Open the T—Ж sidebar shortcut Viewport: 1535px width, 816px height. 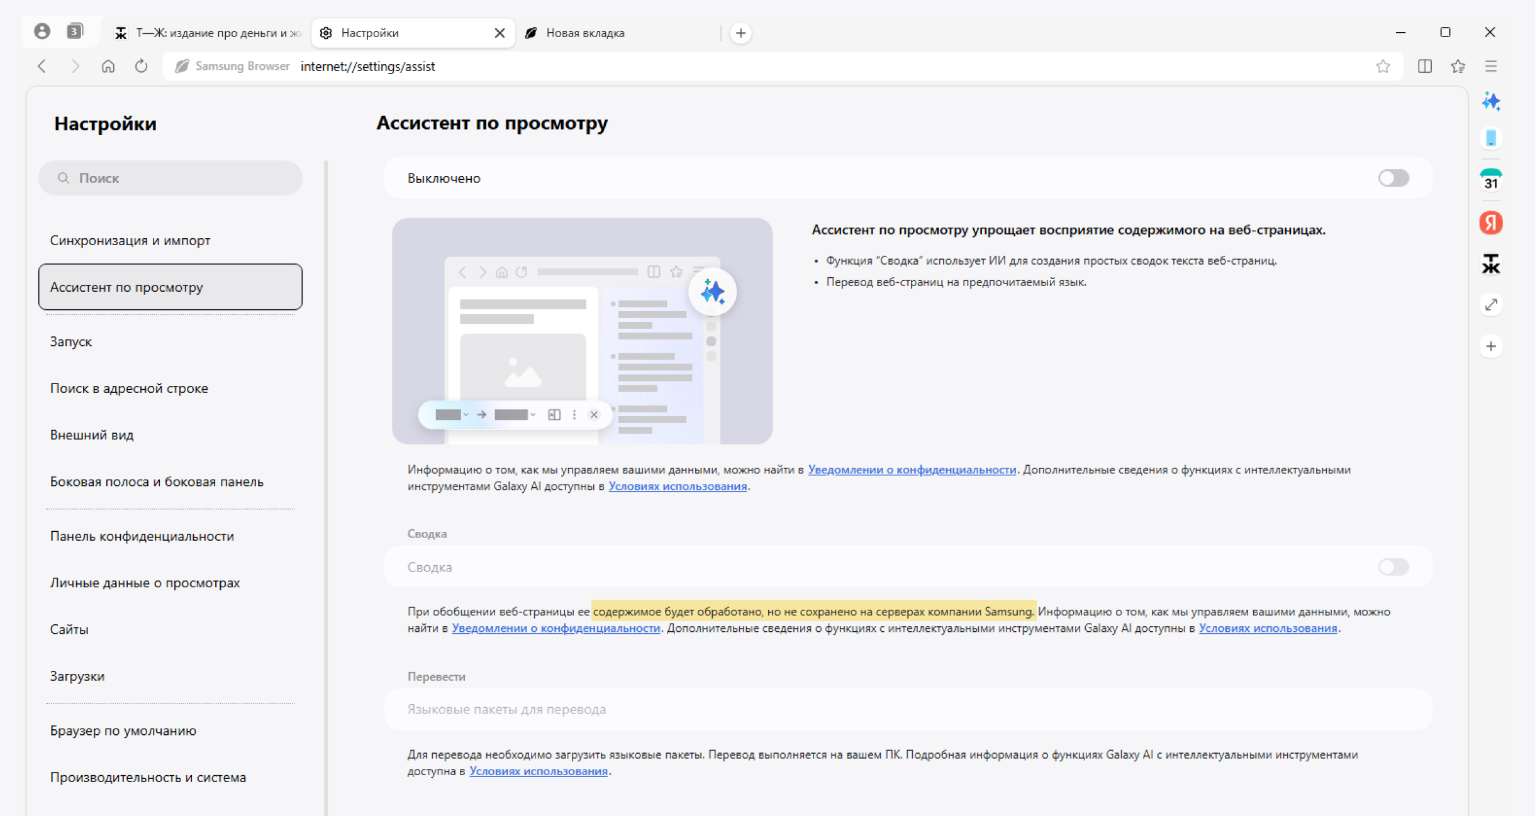(x=1491, y=264)
